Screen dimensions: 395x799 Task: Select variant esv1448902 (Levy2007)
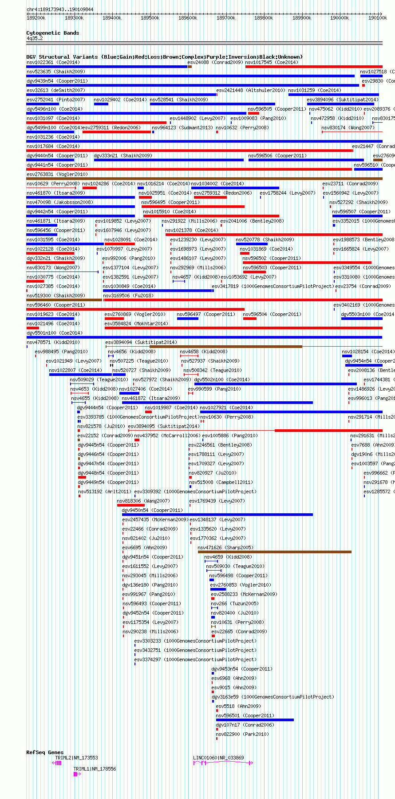tap(197, 118)
